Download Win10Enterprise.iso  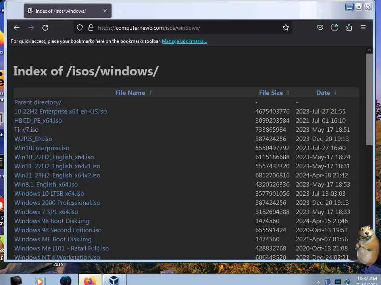[42, 148]
